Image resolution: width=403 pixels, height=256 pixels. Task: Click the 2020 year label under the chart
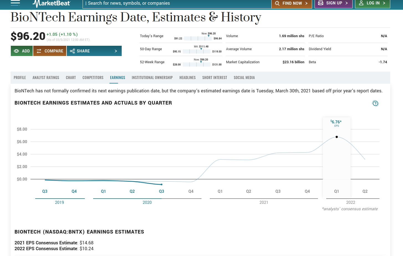[147, 202]
